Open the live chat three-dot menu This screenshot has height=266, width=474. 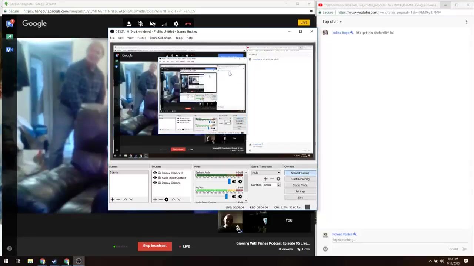pos(467,22)
